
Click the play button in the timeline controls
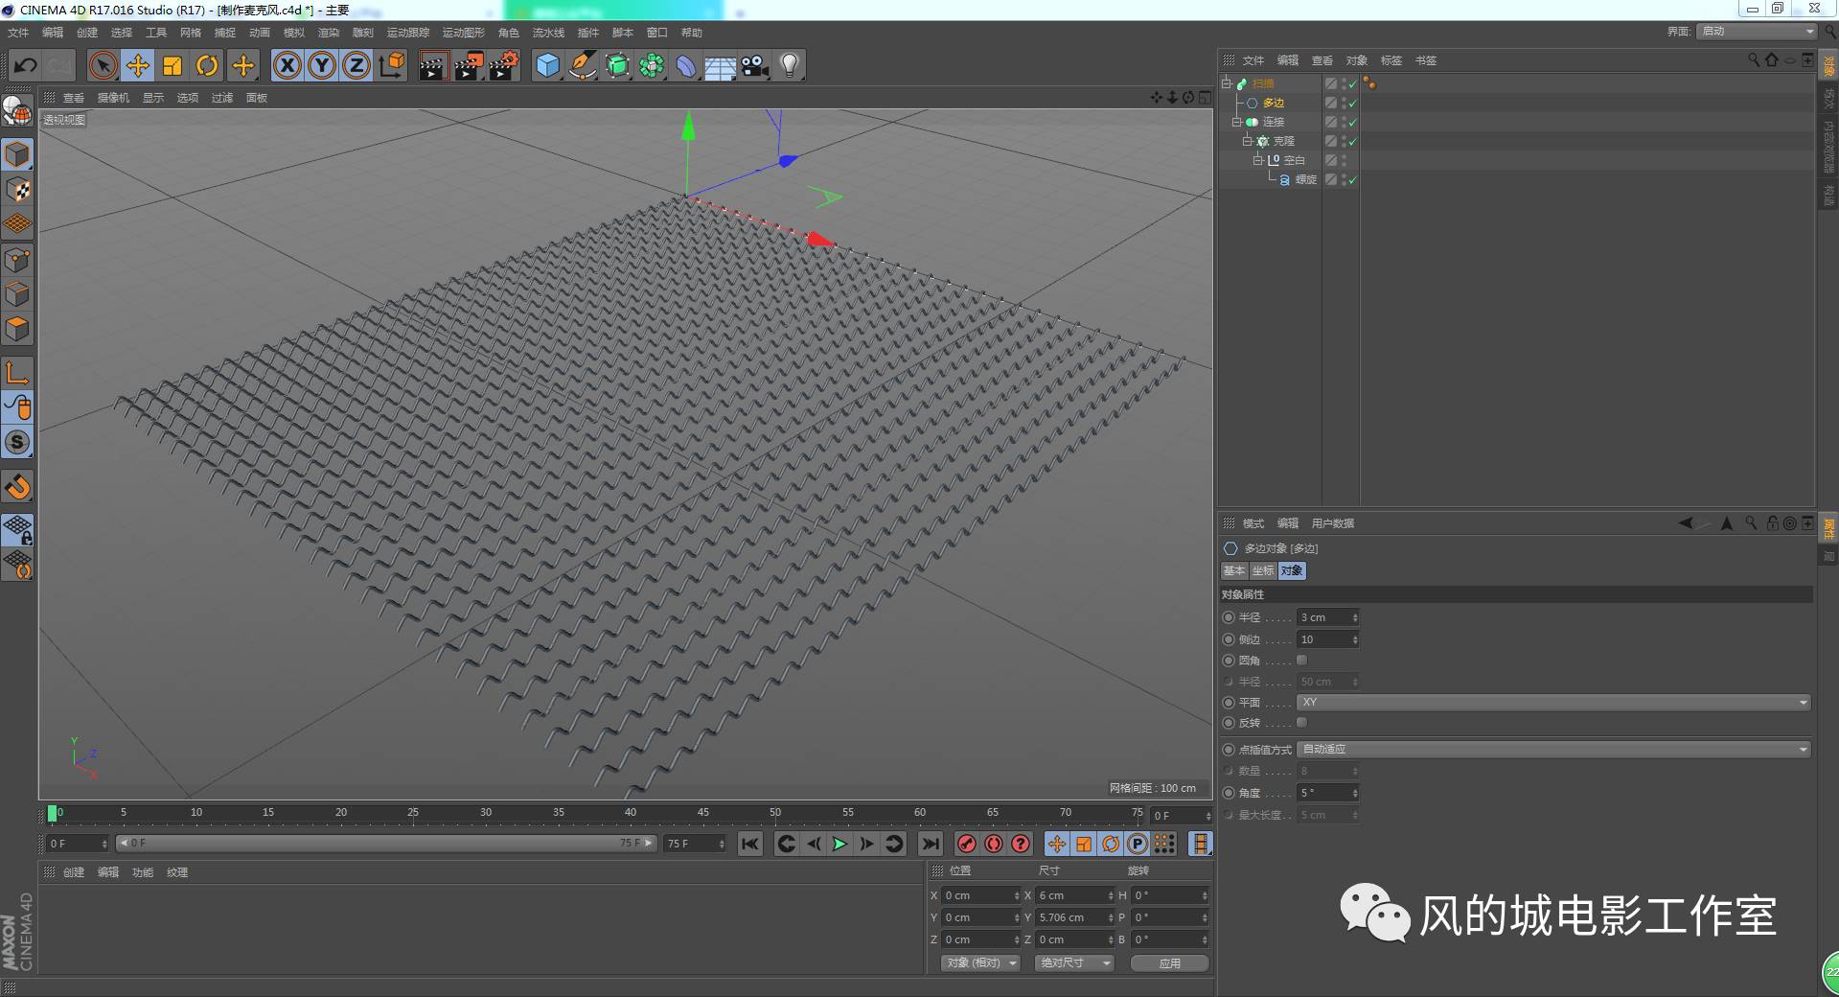[839, 844]
